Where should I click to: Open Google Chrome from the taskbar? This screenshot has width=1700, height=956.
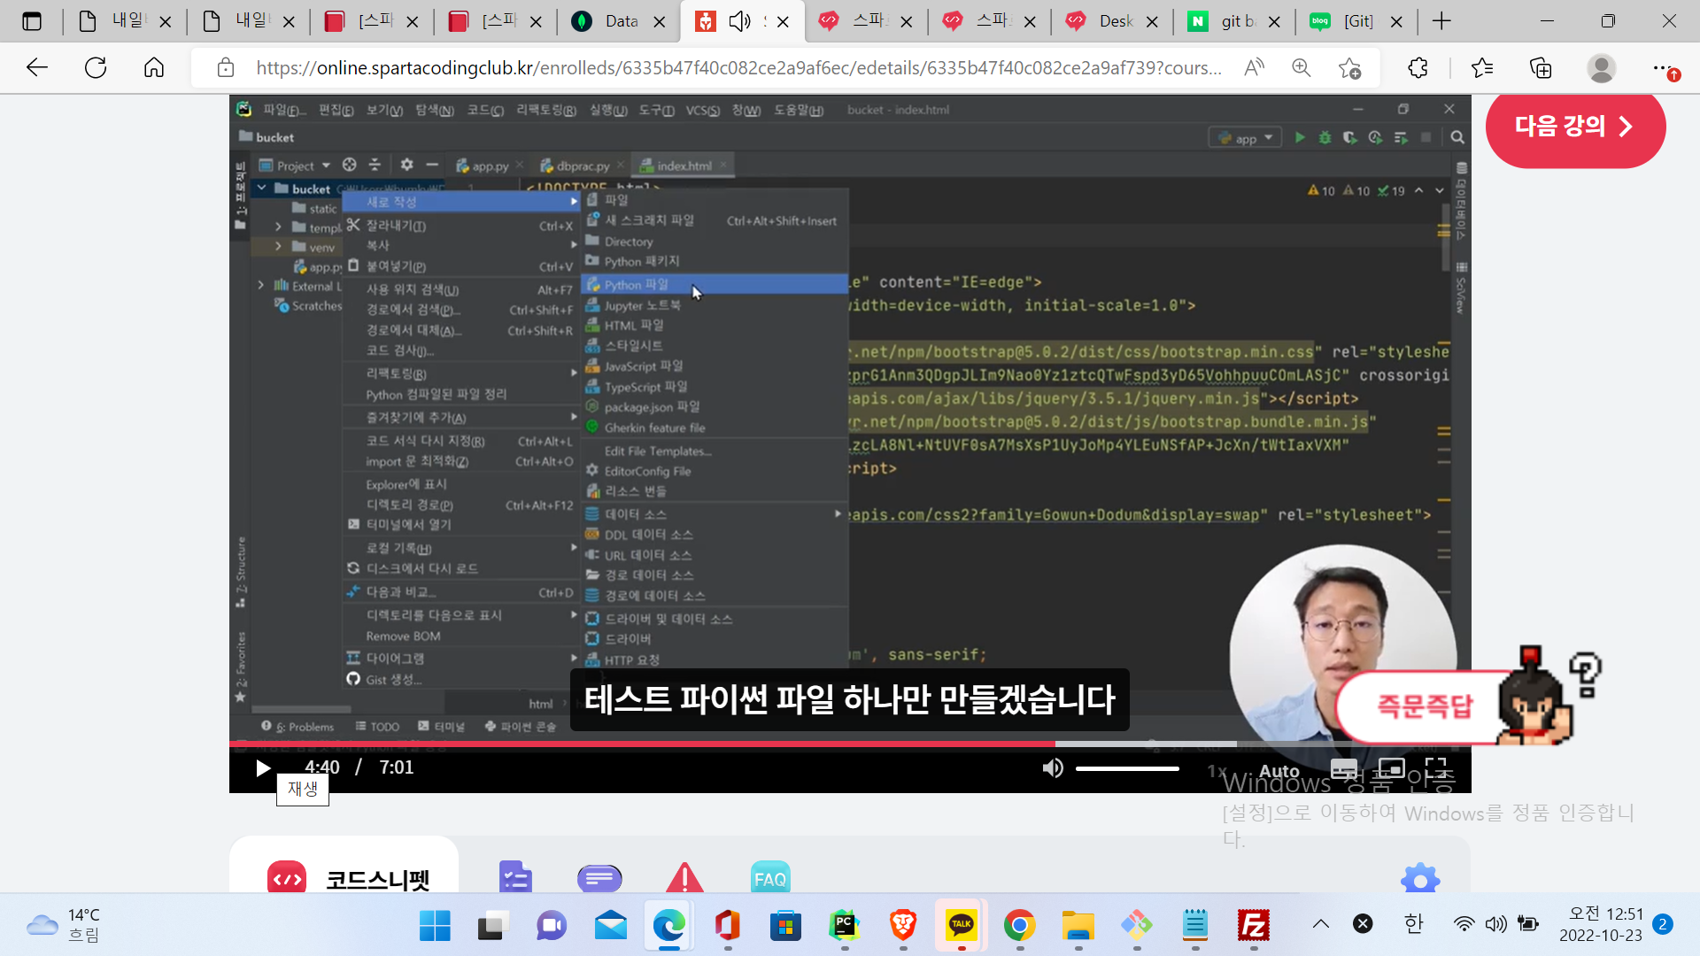click(x=1019, y=926)
